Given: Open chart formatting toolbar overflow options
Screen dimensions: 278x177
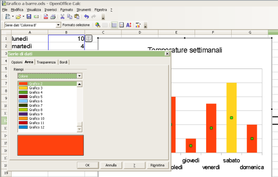Looking at the screenshot, I should tap(145, 25).
